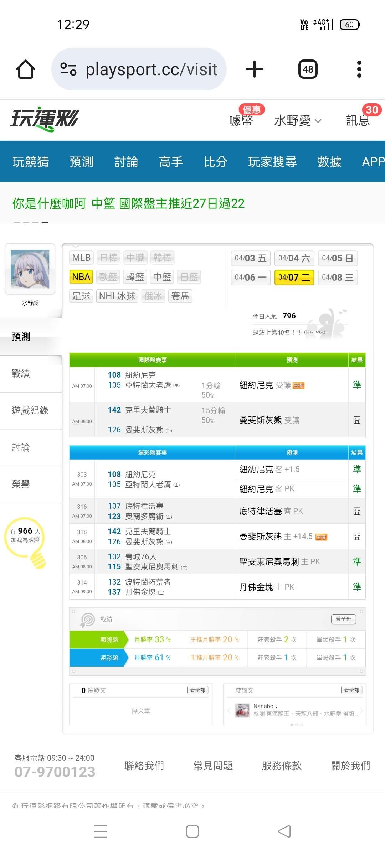Click phone number 07-9700123
The width and height of the screenshot is (385, 855).
click(x=55, y=772)
